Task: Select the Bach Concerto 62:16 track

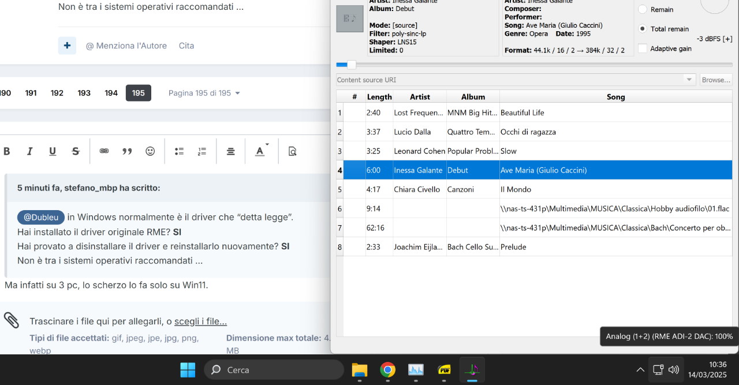Action: (534, 227)
